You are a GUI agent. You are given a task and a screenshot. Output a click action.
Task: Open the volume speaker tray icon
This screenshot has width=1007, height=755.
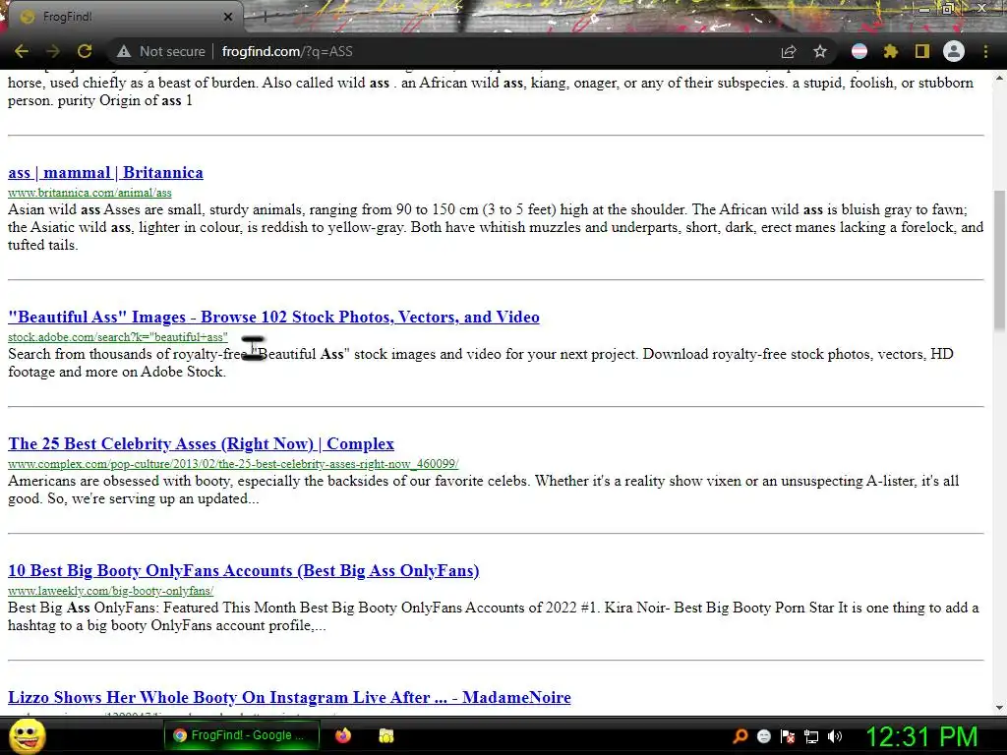835,736
